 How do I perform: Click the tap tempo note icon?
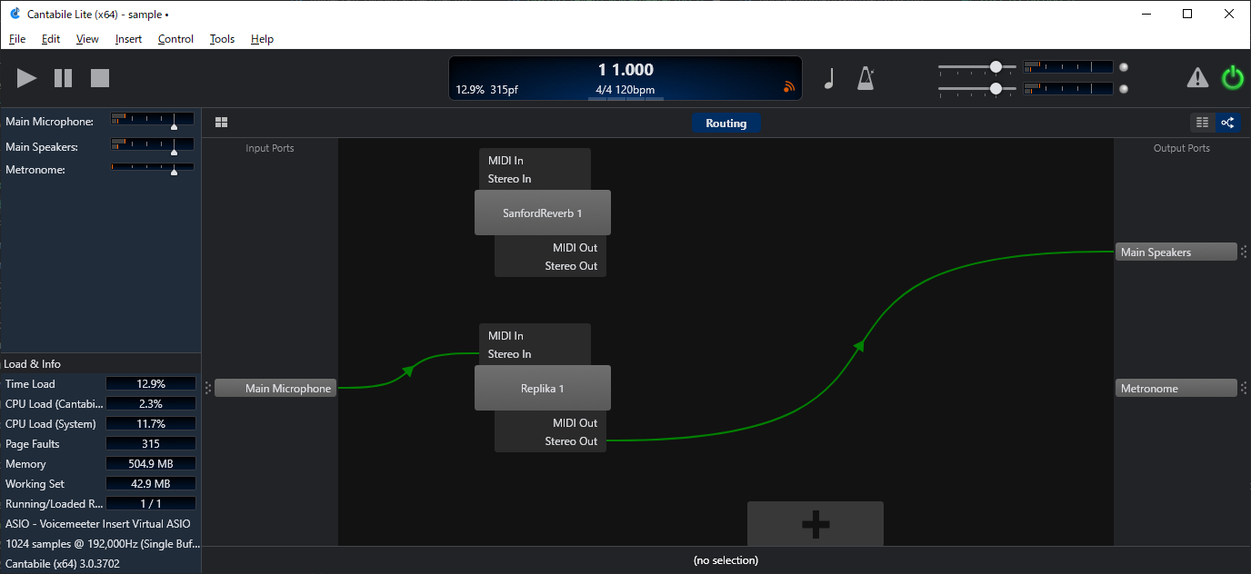(828, 79)
